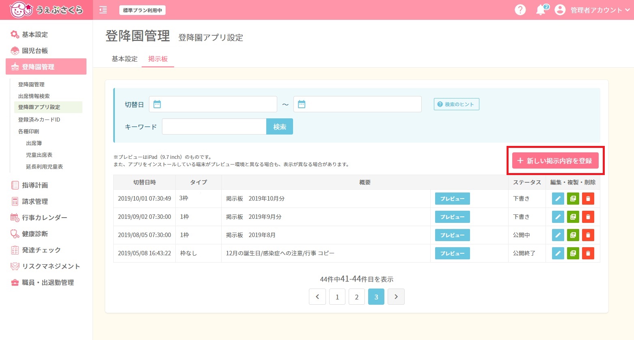
Task: Open 児童出席表 print option
Action: pos(39,155)
